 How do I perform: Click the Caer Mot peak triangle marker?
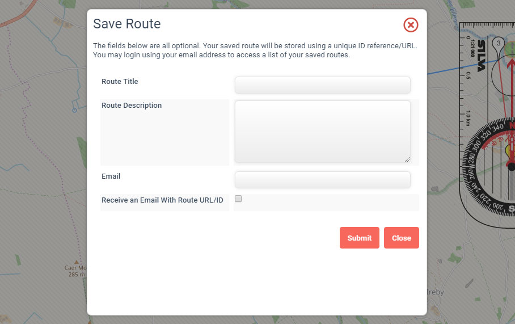click(x=76, y=262)
